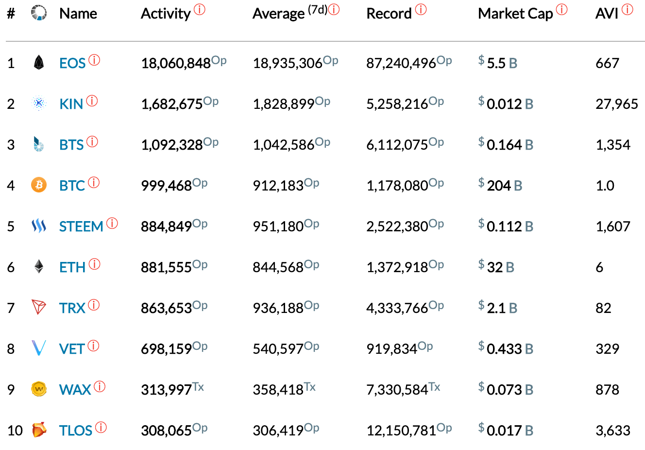This screenshot has width=645, height=450.
Task: Open the EOS link
Action: click(72, 63)
